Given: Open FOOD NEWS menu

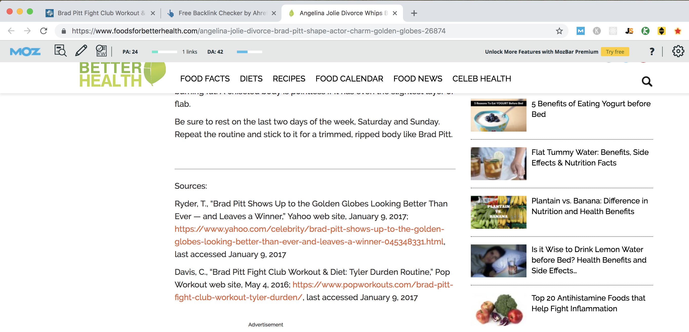Looking at the screenshot, I should (417, 79).
